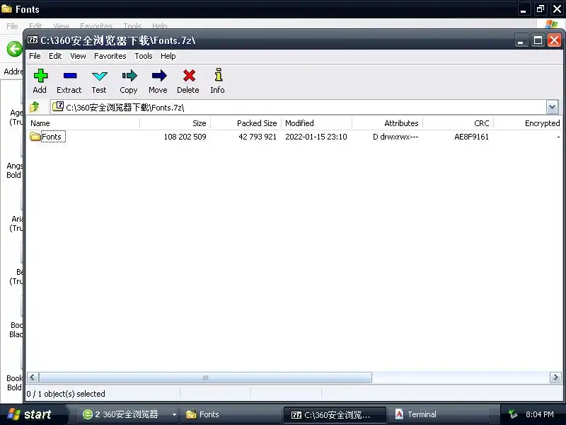This screenshot has height=425, width=566.
Task: Click the scroll left arrow
Action: 33,378
